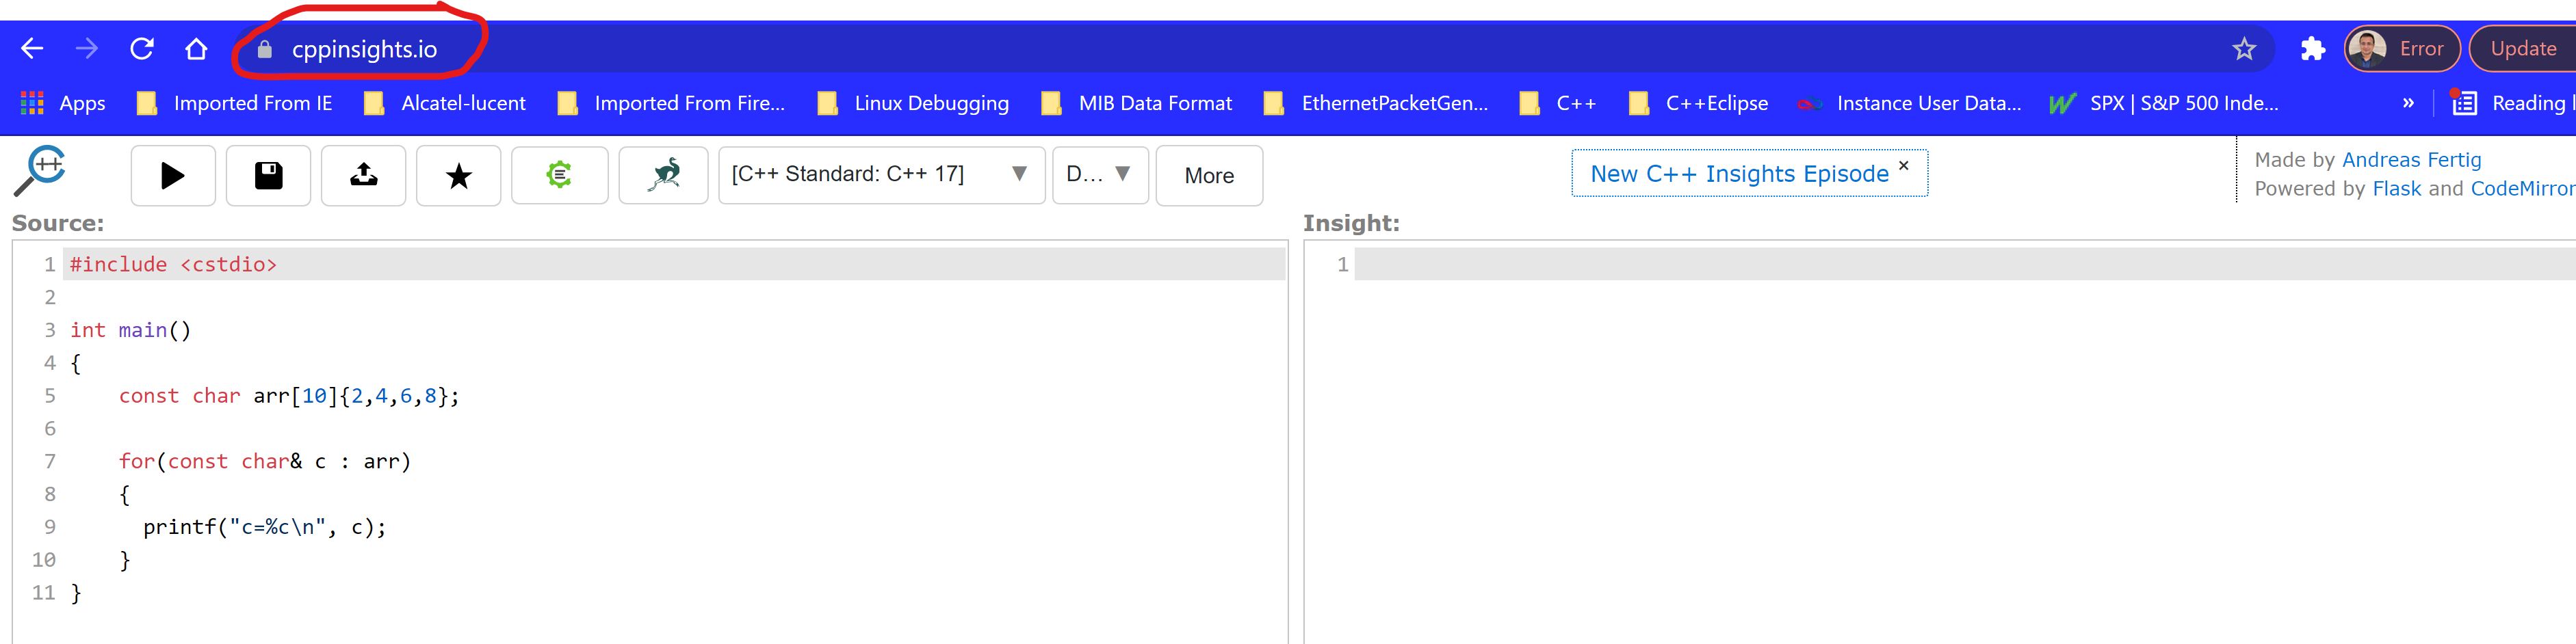Open the C++ Standard dropdown

880,175
